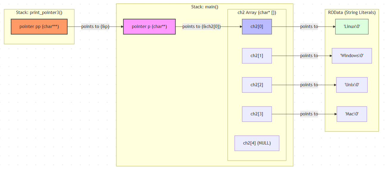
Task: Select the 'pointer pp (char***)' node
Action: coord(39,27)
